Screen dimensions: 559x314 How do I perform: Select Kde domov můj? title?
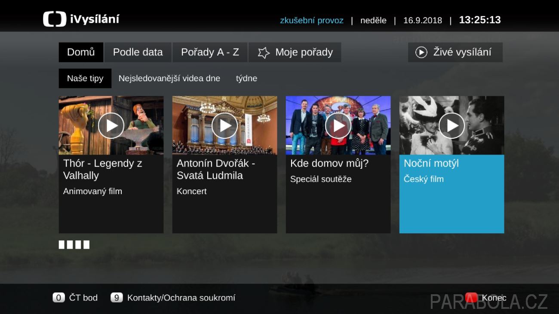coord(329,163)
